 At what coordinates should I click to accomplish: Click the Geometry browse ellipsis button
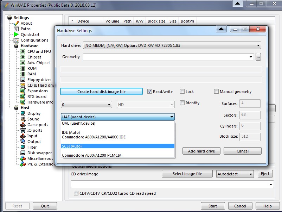[258, 57]
